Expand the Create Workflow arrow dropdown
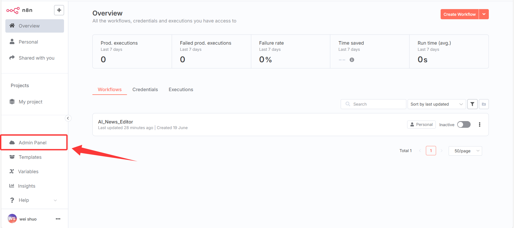Image resolution: width=514 pixels, height=228 pixels. 484,14
